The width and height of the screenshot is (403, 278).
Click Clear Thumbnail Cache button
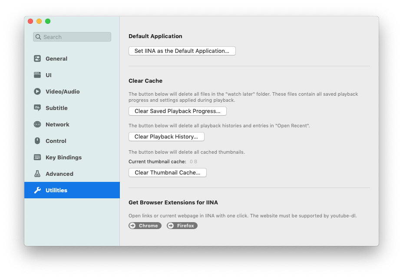(x=167, y=172)
